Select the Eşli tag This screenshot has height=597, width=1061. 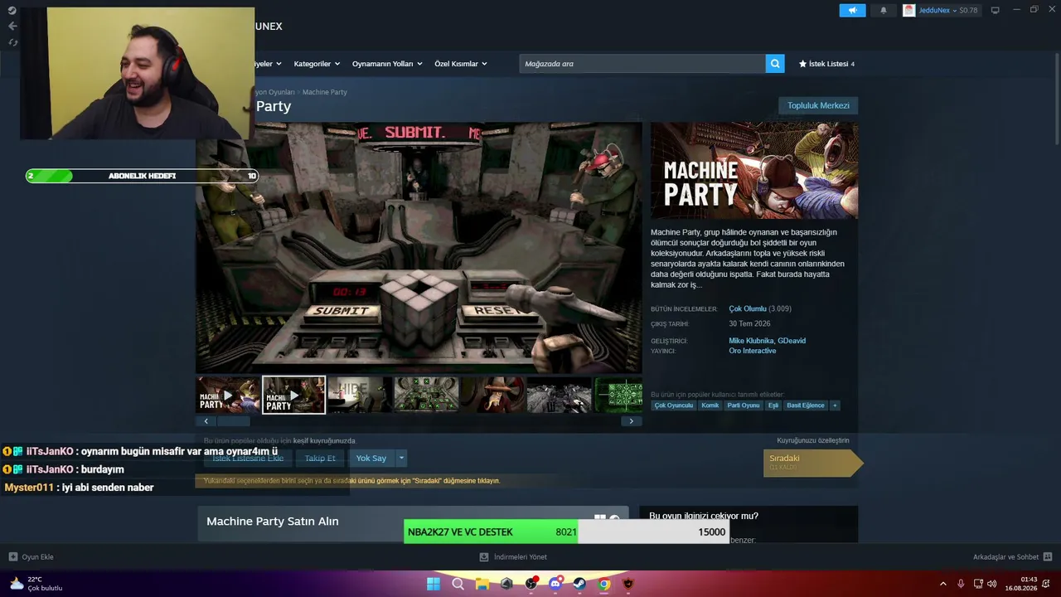tap(773, 405)
